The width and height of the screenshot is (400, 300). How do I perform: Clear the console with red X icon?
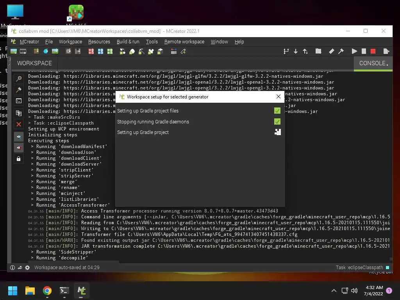click(19, 124)
